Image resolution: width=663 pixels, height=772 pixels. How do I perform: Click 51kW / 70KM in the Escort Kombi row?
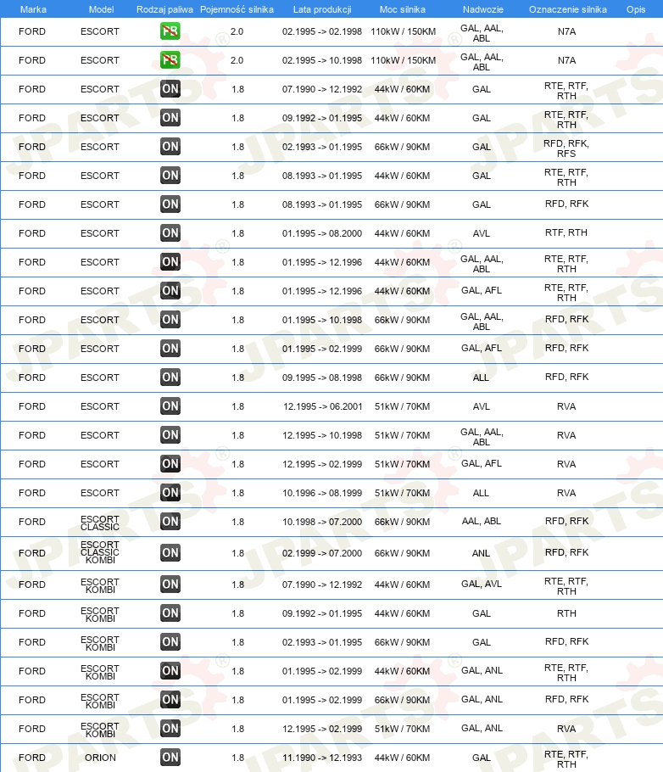coord(402,728)
